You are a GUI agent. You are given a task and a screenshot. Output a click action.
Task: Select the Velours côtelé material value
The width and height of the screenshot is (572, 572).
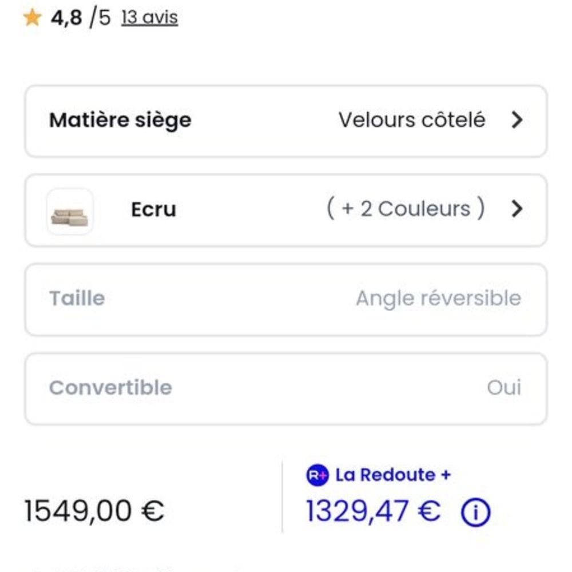412,120
